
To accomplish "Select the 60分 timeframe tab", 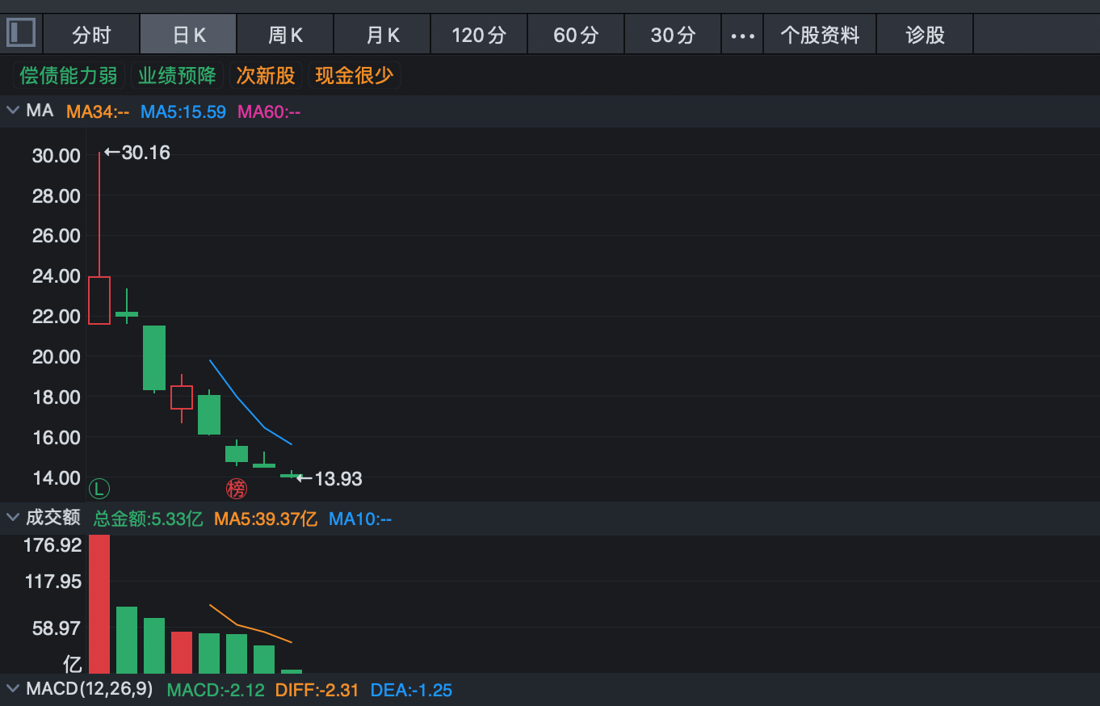I will tap(576, 36).
